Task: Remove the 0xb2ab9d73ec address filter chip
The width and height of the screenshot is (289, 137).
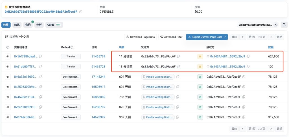Action: click(x=276, y=25)
